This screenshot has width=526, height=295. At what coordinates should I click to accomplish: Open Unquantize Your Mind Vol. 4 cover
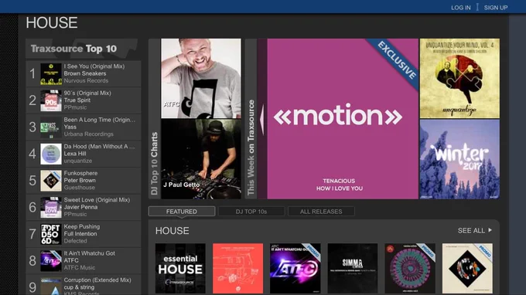pos(459,78)
